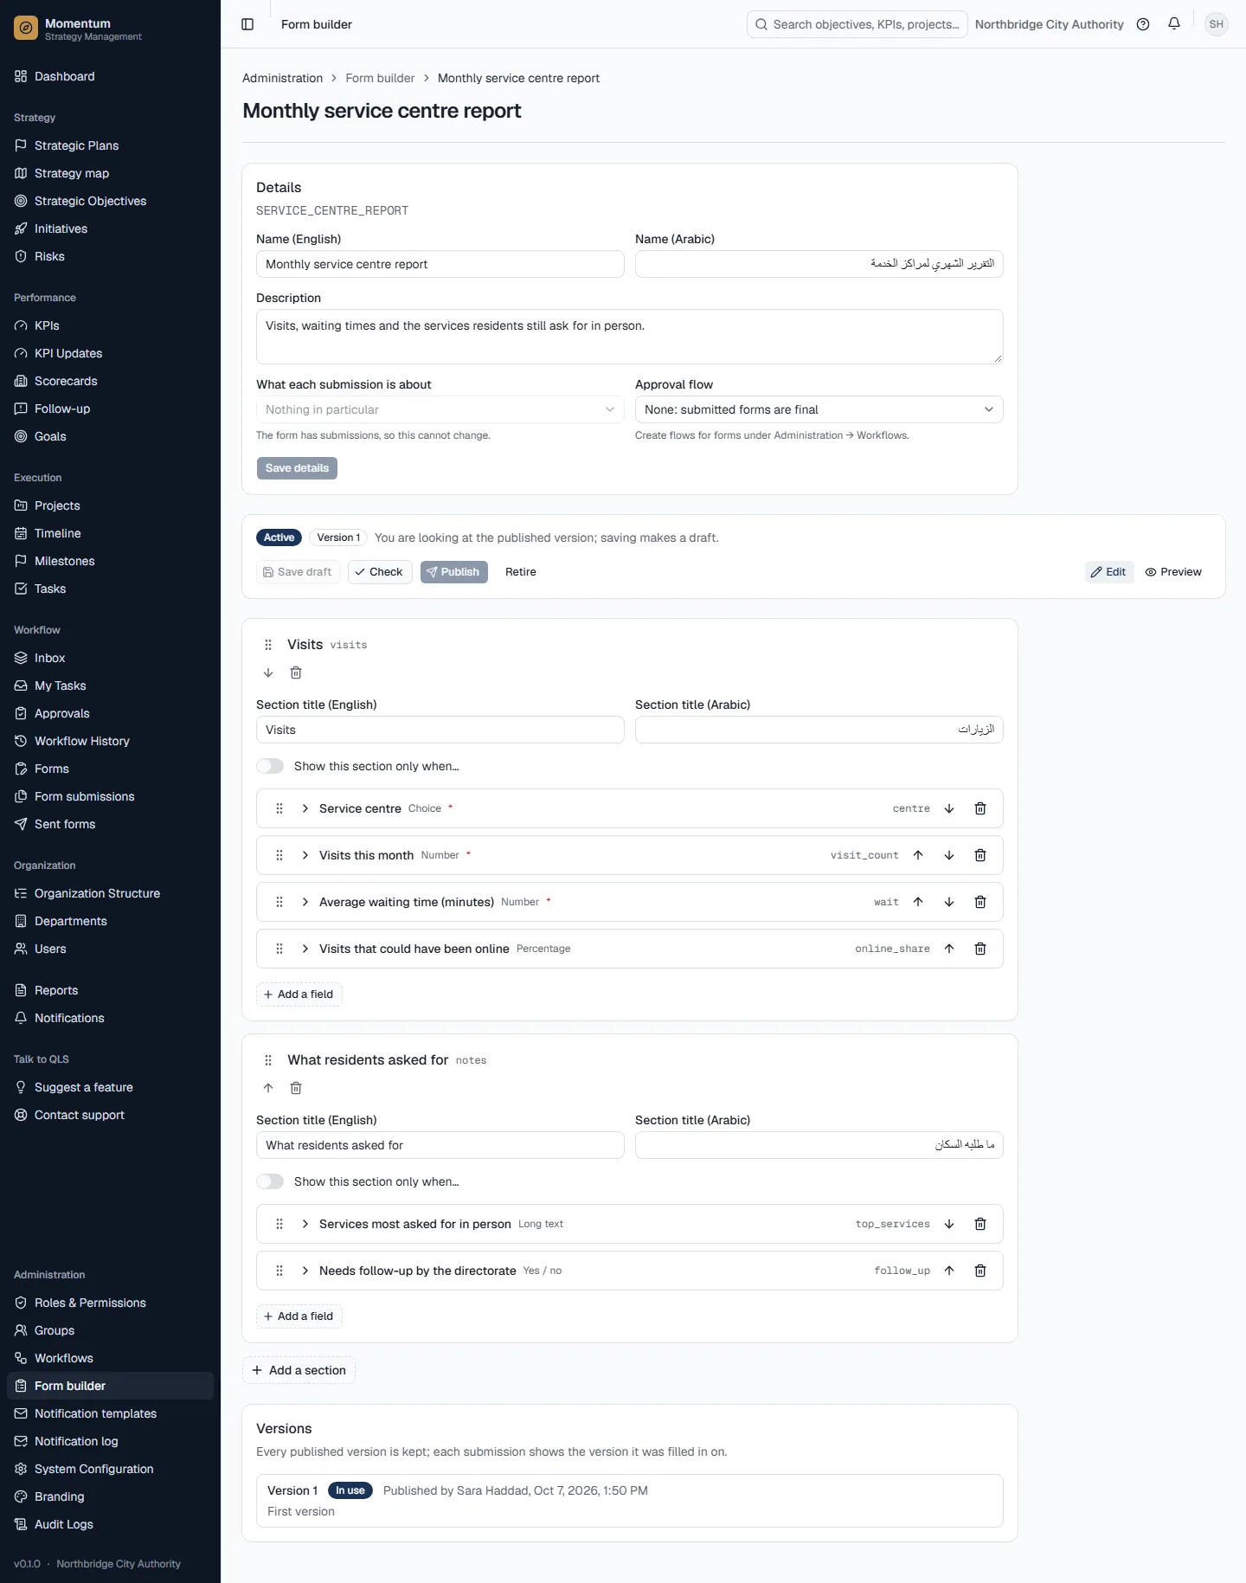Expand the Service centre field
The width and height of the screenshot is (1246, 1583).
point(305,808)
